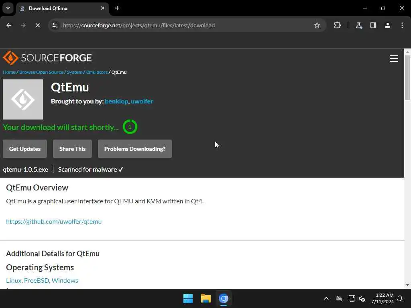The image size is (411, 308).
Task: Open the Home breadcrumb link
Action: pyautogui.click(x=9, y=72)
